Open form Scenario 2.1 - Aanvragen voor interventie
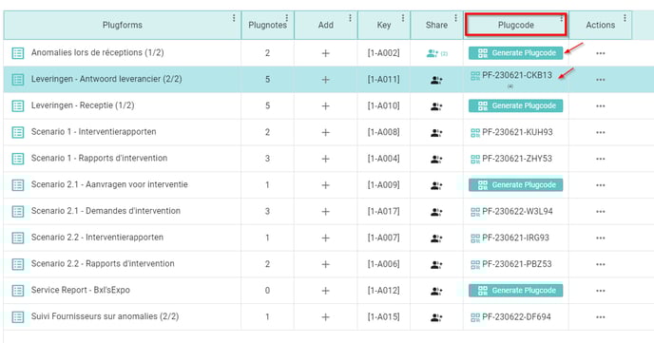The image size is (654, 343). 109,184
